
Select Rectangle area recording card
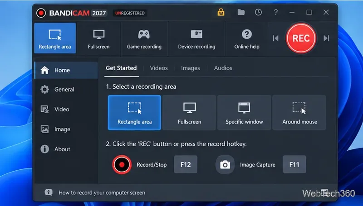[134, 113]
